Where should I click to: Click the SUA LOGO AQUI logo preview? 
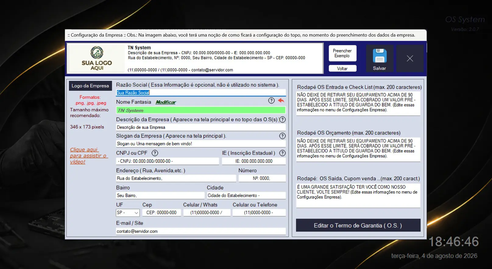click(97, 58)
